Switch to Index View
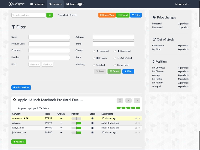Viewport: 200px width, 150px height. (x=107, y=15)
